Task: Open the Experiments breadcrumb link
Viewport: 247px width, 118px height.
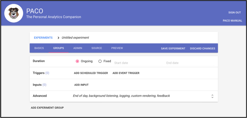Action: tap(43, 38)
